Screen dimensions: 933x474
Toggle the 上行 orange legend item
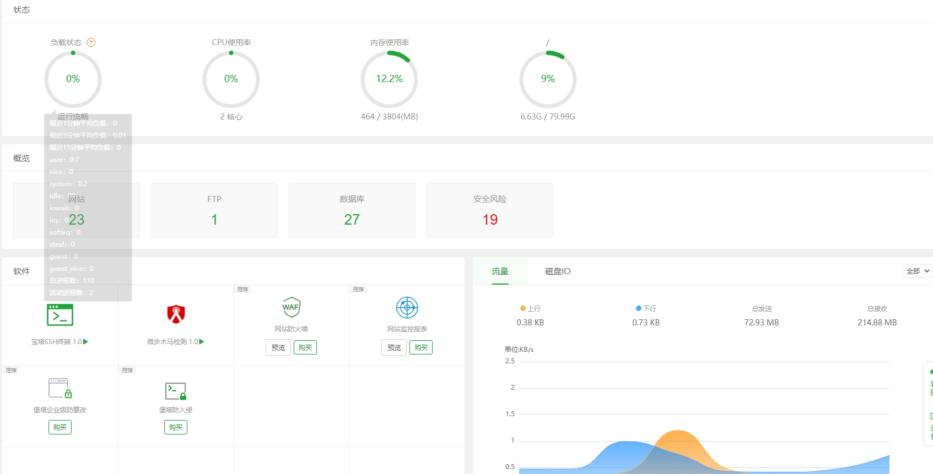[x=530, y=309]
